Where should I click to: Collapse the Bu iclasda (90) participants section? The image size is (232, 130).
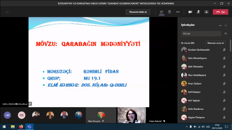coord(180,43)
